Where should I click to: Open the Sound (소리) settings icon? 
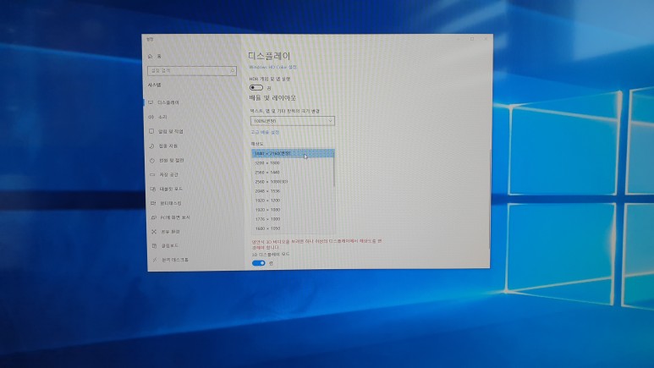pos(151,117)
